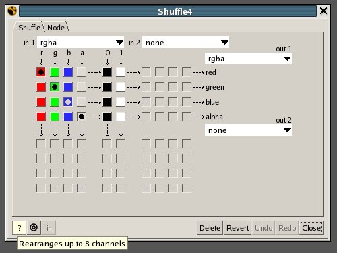The height and width of the screenshot is (253, 337).
Task: Click the center-node target icon button
Action: (34, 227)
